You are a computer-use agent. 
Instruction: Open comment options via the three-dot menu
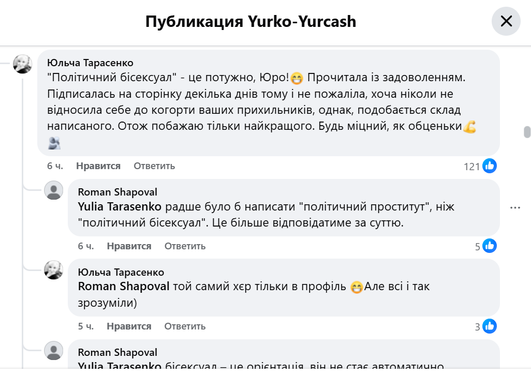click(515, 207)
